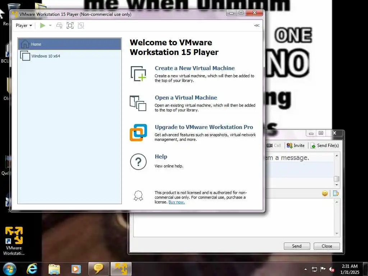Image resolution: width=368 pixels, height=276 pixels.
Task: Click the chat history scrollbar down arrow
Action: (337, 185)
